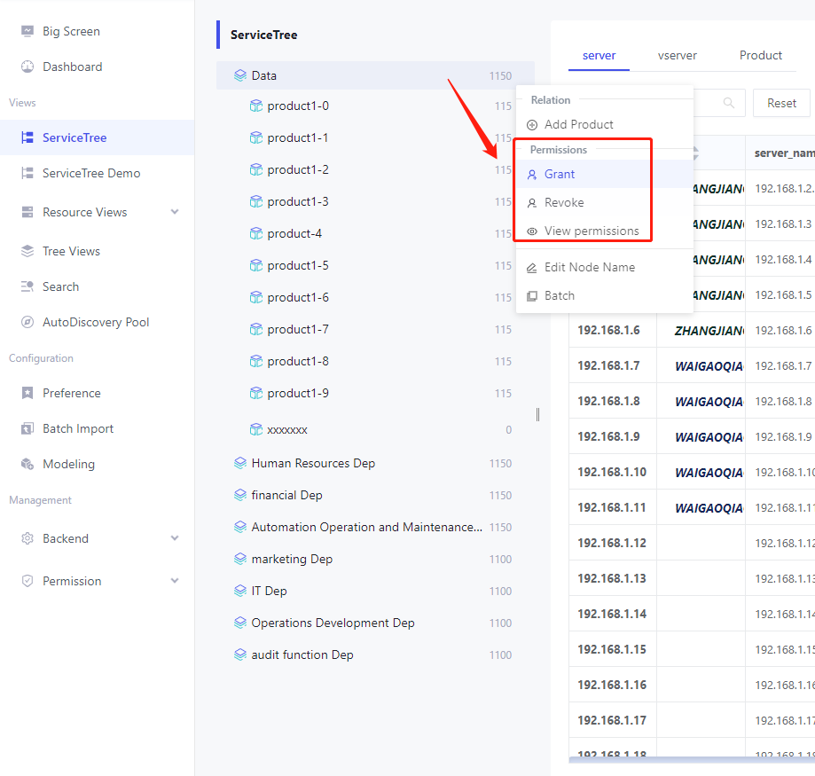Screen dimensions: 815x776
Task: Click the Batch Import icon
Action: click(x=27, y=428)
